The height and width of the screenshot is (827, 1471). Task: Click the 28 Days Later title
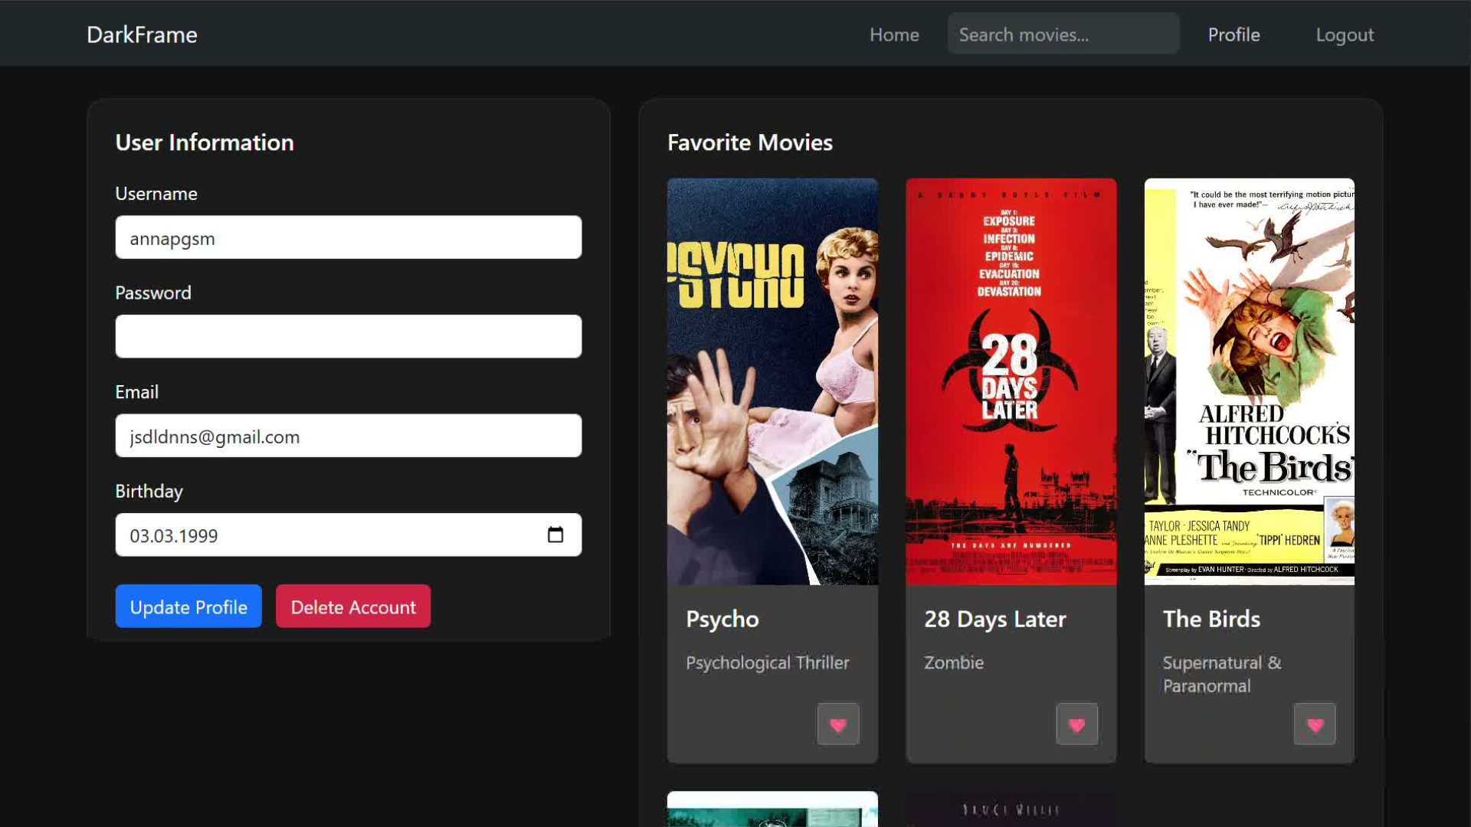[x=995, y=619]
